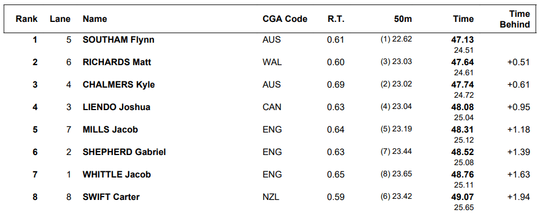
Task: Click the name WHITTLE Jacob
Action: pos(117,174)
